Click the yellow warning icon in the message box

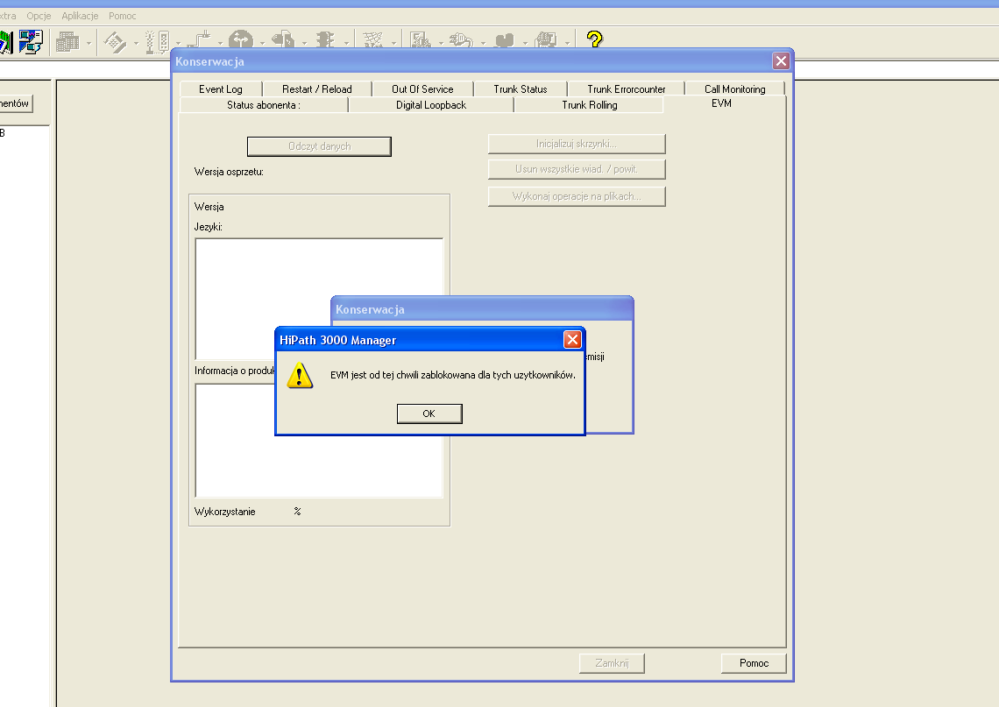[300, 376]
